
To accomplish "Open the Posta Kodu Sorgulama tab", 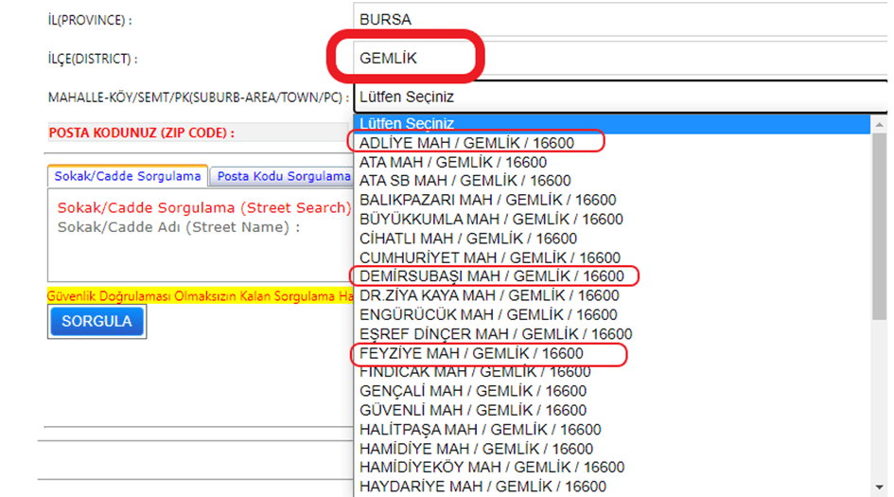I will [284, 176].
